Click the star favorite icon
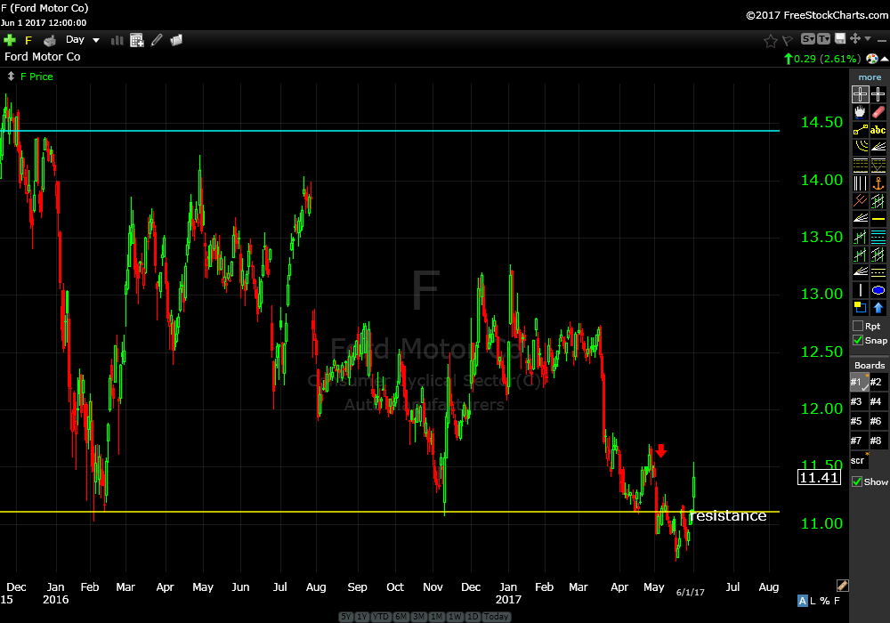Screen dimensions: 890x623 click(771, 40)
